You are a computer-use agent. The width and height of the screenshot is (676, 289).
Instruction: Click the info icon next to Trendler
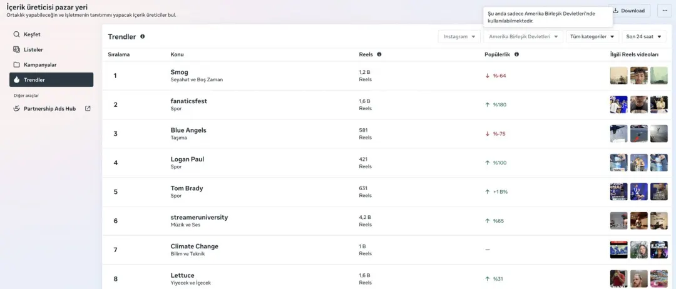click(142, 37)
